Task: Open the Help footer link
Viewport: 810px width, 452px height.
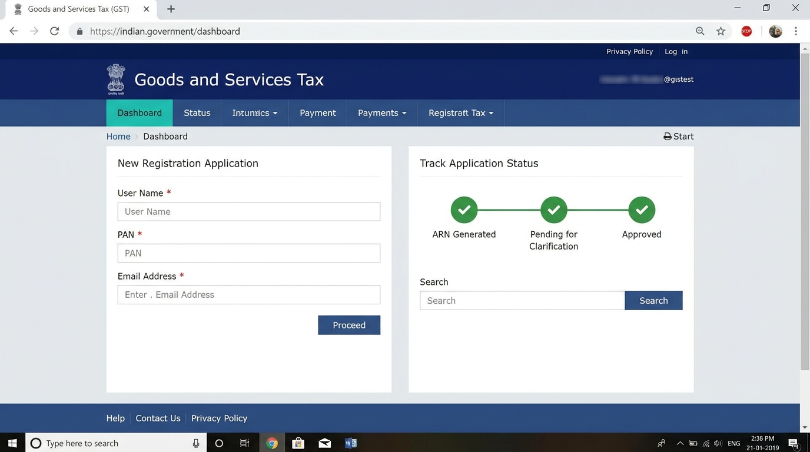Action: click(115, 418)
